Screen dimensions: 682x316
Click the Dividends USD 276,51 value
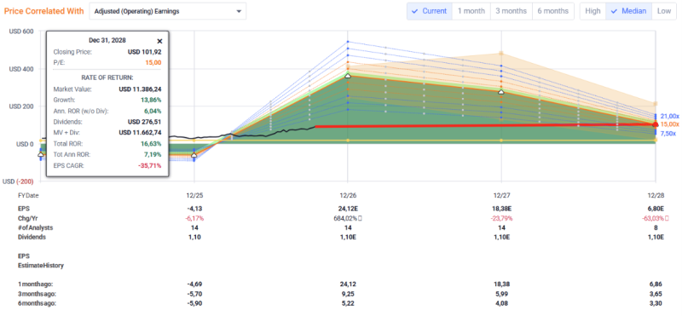click(x=144, y=122)
